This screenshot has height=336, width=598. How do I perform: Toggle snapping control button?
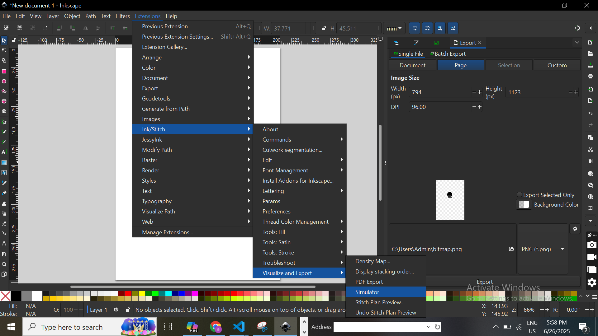click(x=577, y=28)
